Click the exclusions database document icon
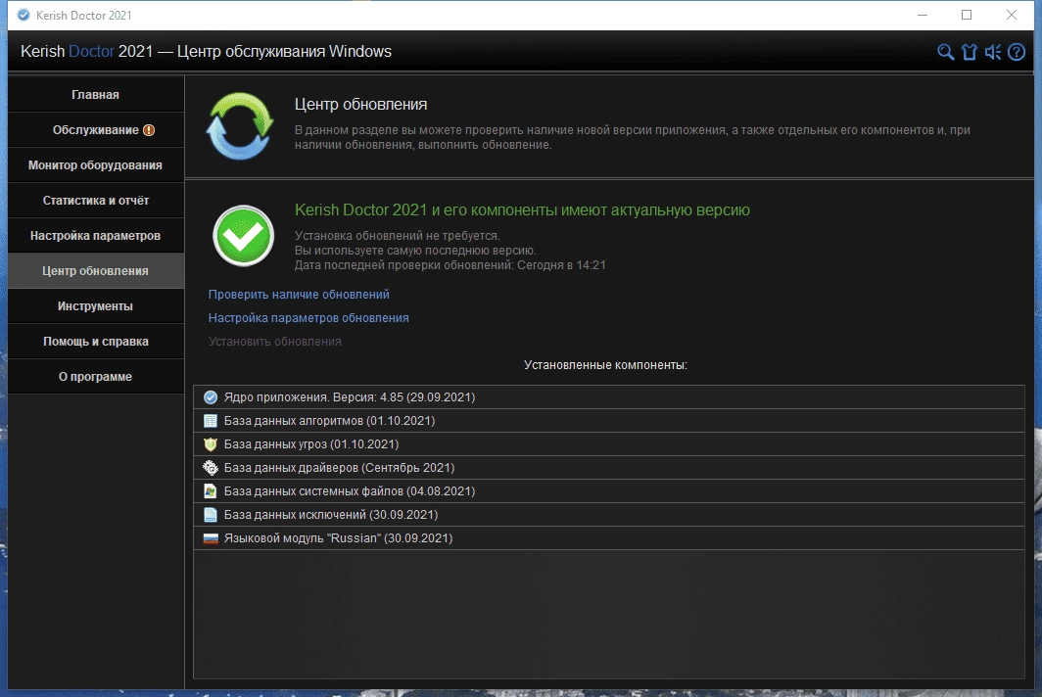This screenshot has height=697, width=1042. [211, 515]
